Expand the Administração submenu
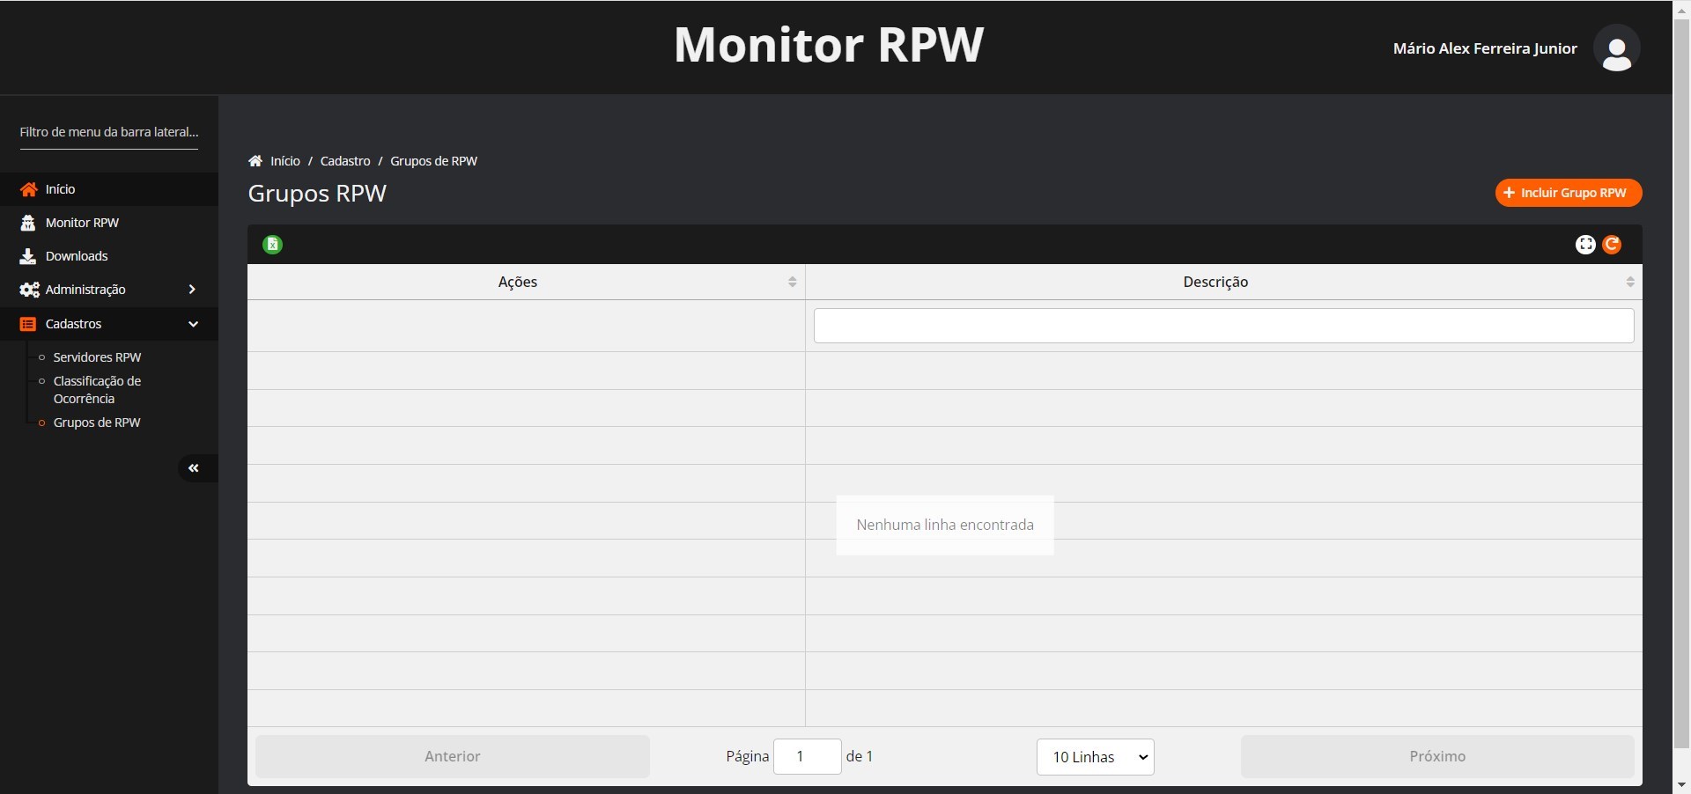The height and width of the screenshot is (794, 1691). [192, 290]
